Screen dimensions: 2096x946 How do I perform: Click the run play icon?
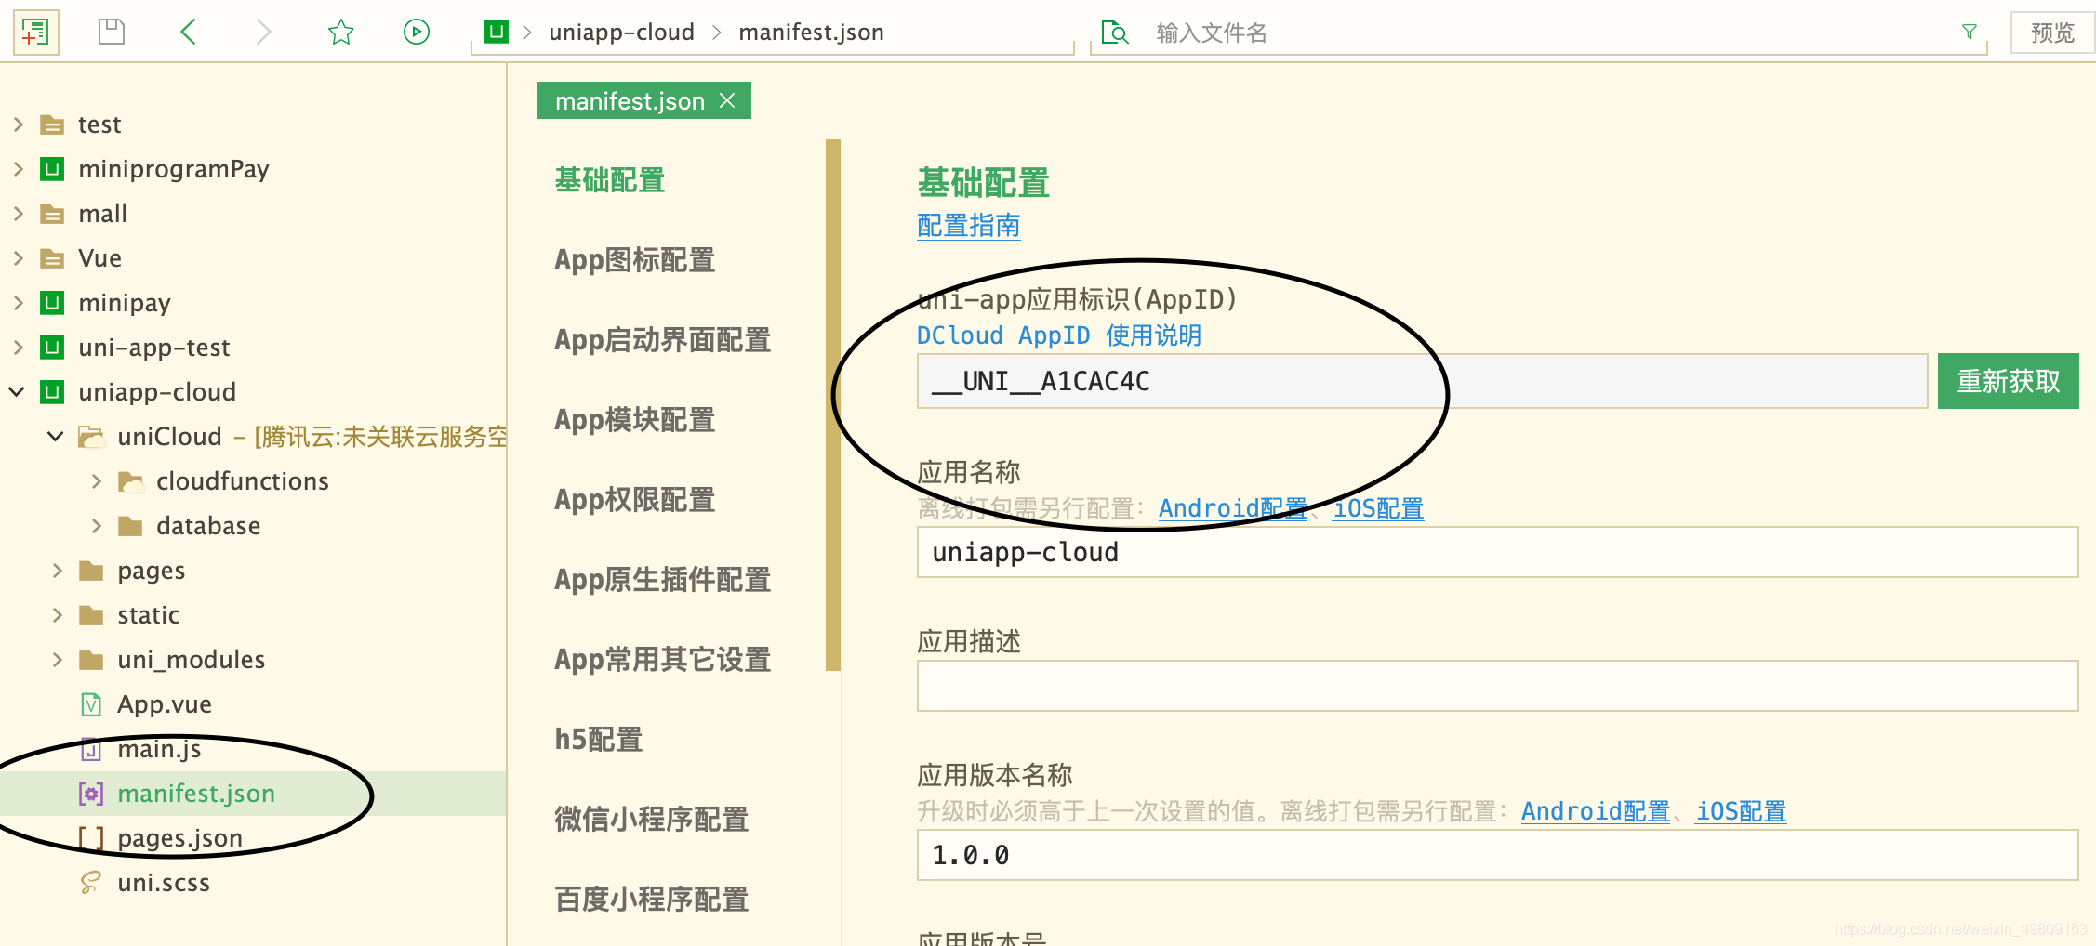417,33
